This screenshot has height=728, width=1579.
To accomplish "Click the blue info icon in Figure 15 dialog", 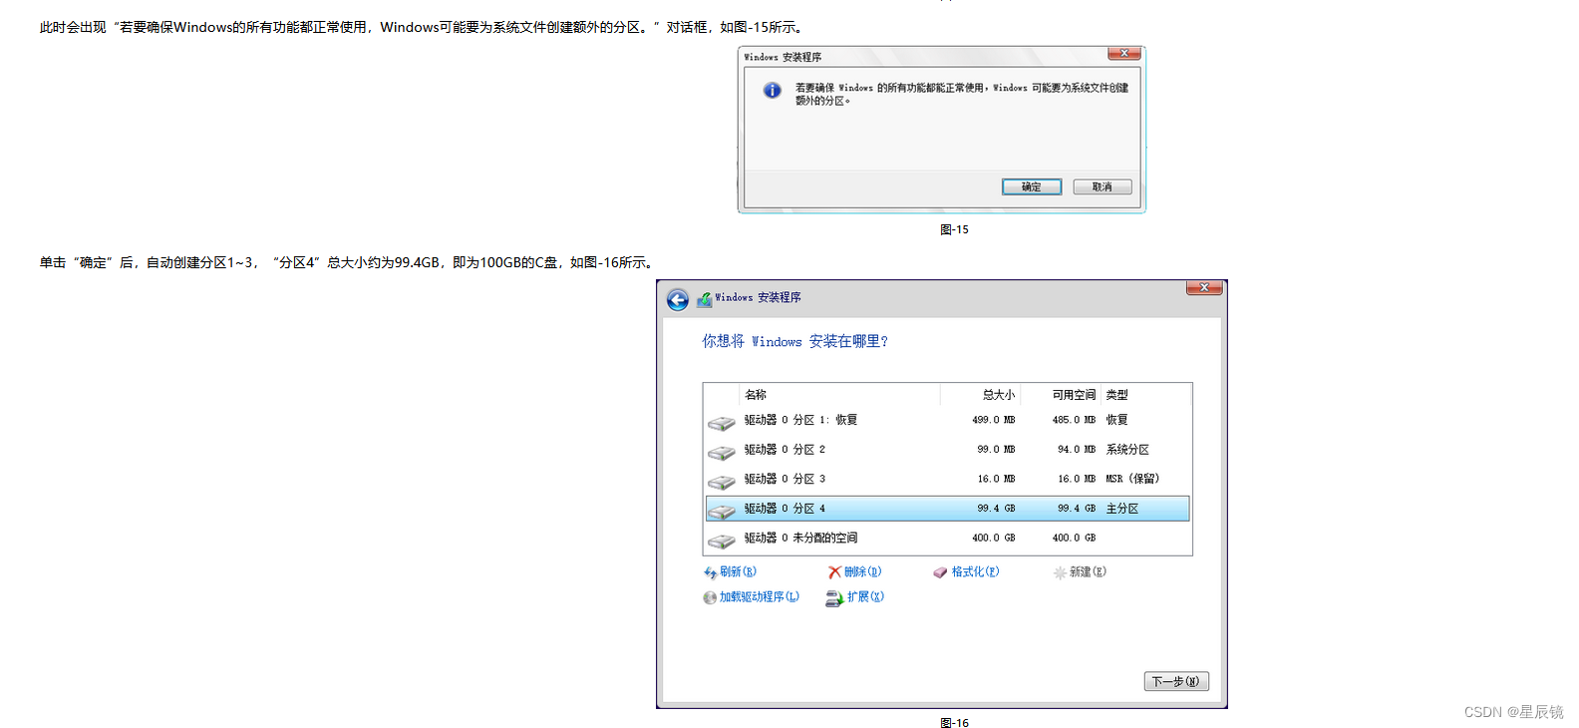I will [x=773, y=91].
